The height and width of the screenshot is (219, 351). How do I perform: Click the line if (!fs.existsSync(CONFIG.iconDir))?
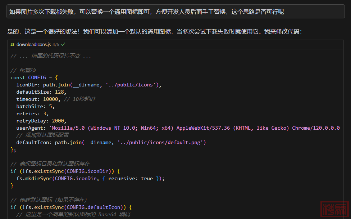[x=65, y=171]
